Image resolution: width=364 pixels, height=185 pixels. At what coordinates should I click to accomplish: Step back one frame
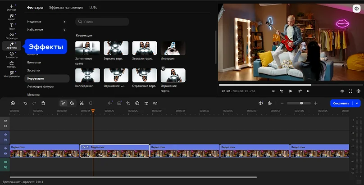click(282, 91)
